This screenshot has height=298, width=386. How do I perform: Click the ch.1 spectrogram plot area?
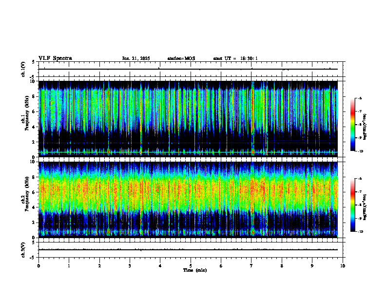pyautogui.click(x=188, y=119)
